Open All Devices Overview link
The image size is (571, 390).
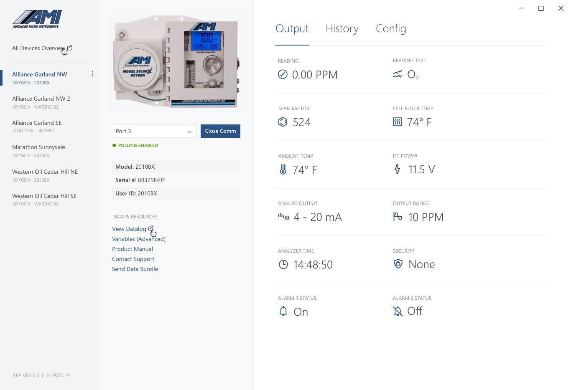click(38, 48)
